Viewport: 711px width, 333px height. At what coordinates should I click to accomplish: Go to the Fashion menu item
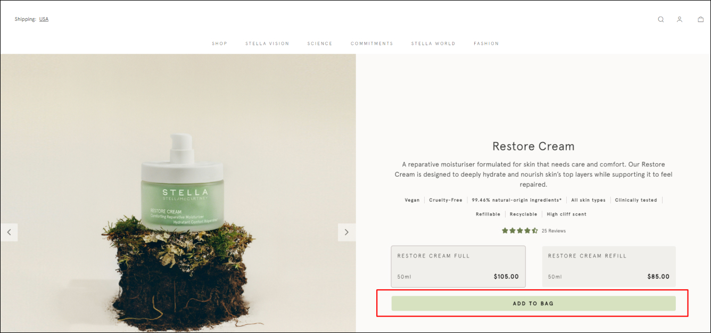click(x=486, y=44)
